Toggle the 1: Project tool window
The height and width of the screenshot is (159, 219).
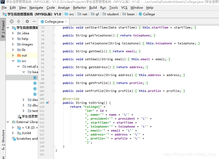pyautogui.click(x=3, y=29)
